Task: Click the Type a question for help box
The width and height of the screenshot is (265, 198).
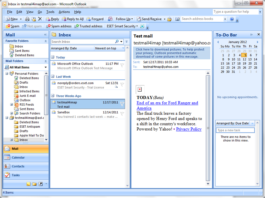Action: [x=236, y=12]
